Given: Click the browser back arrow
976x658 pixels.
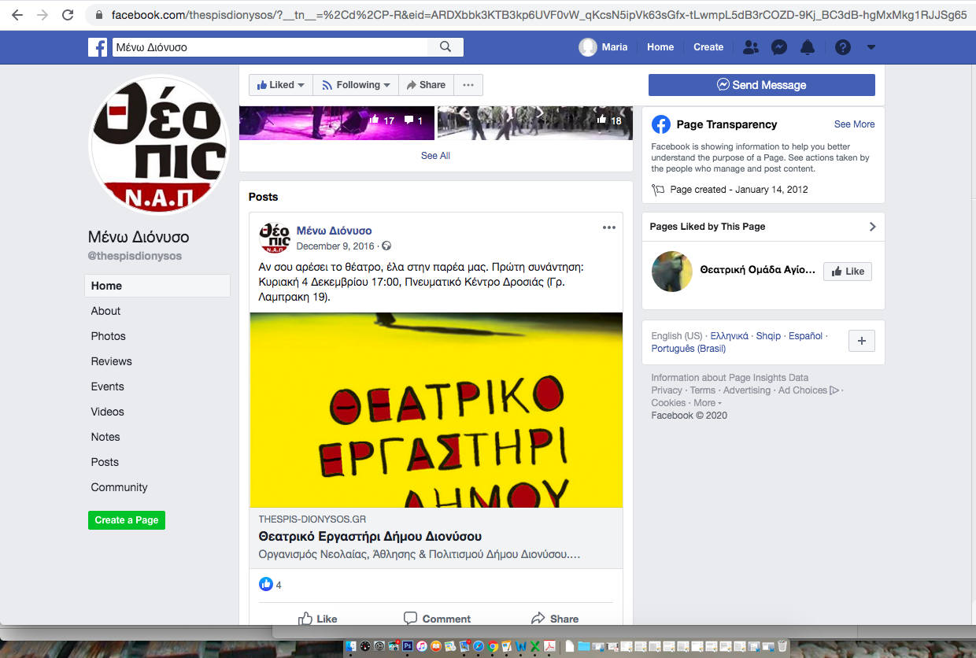Looking at the screenshot, I should (x=17, y=15).
